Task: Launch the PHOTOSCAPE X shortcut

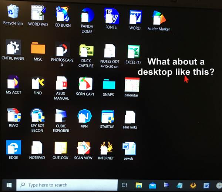Action: click(x=63, y=49)
